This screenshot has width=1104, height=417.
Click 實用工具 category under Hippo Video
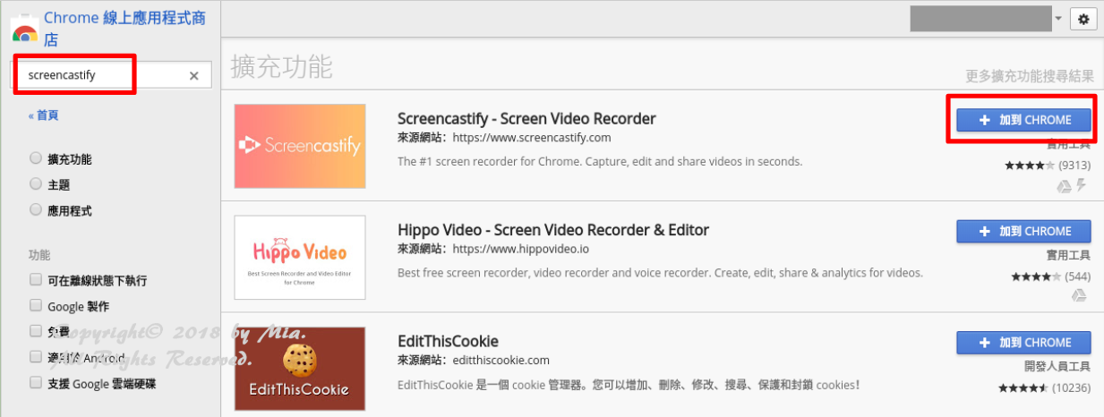[x=1068, y=255]
